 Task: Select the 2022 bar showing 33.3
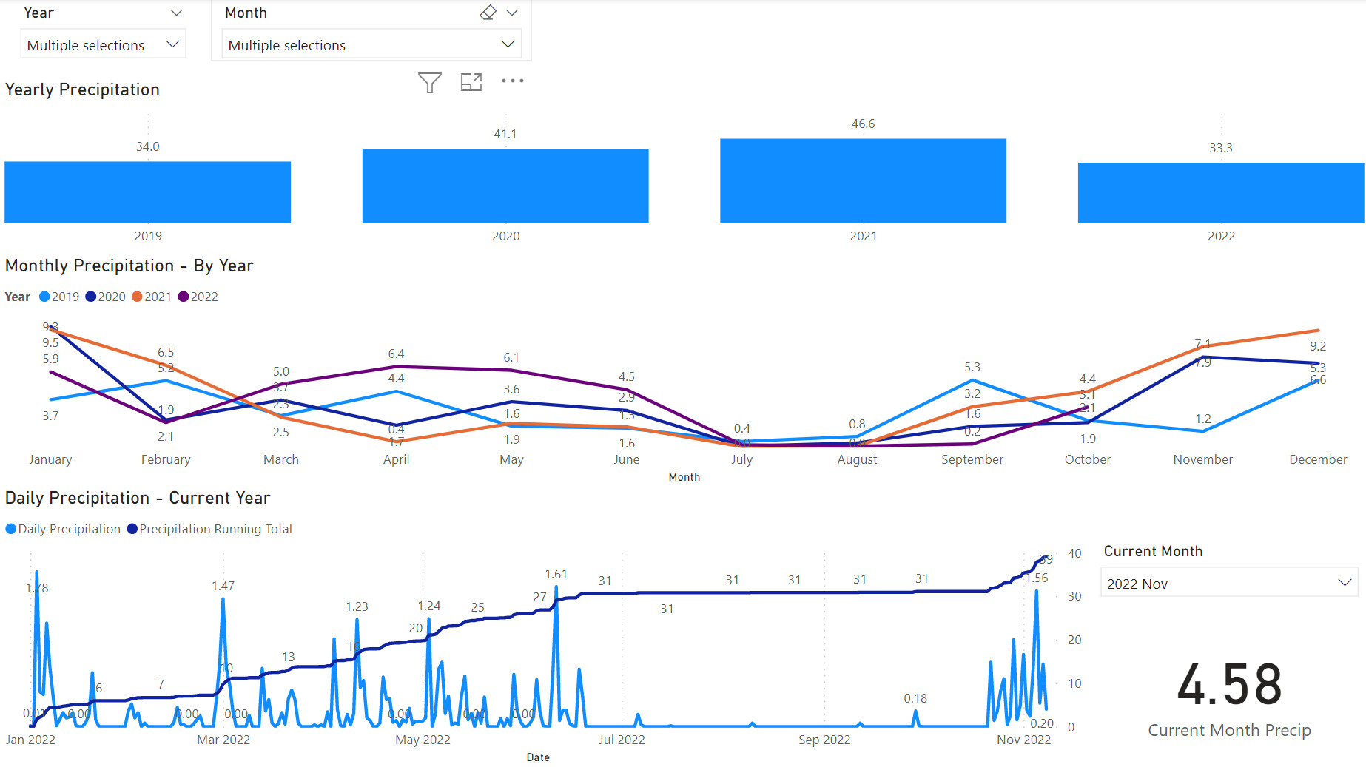1221,193
